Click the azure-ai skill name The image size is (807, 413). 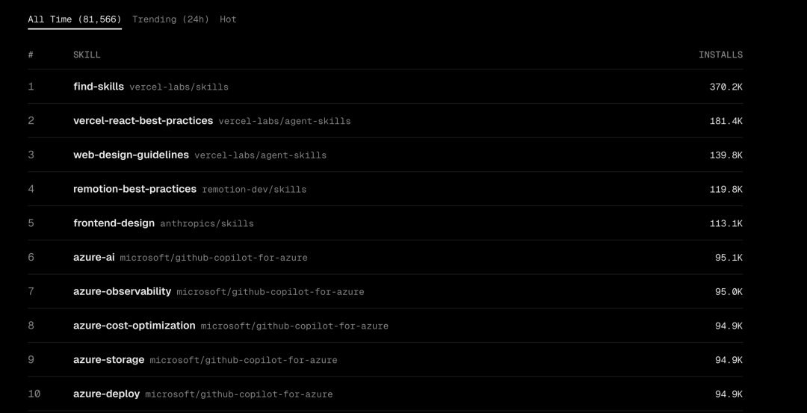(93, 258)
